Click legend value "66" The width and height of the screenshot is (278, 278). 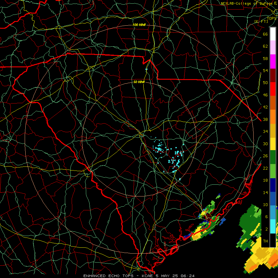(265, 34)
